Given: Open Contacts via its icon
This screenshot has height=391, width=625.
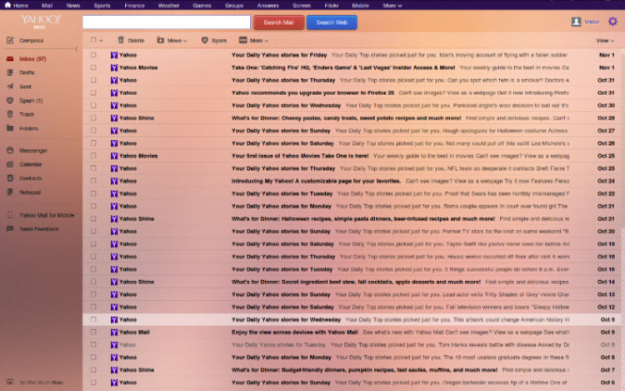Looking at the screenshot, I should click(10, 178).
